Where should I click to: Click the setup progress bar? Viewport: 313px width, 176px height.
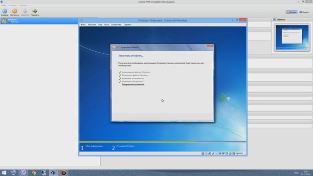(163, 142)
